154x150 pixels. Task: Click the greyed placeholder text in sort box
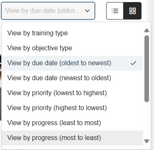pyautogui.click(x=43, y=11)
